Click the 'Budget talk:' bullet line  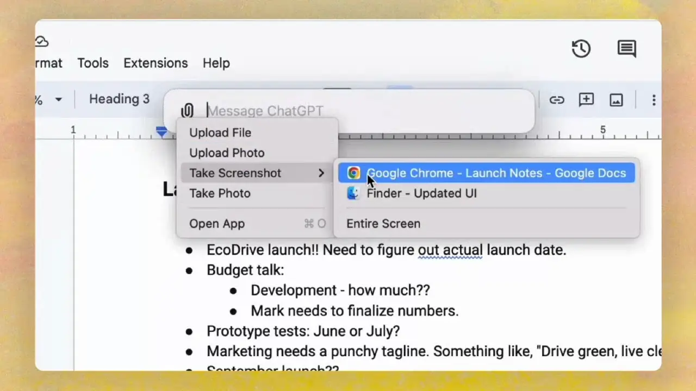245,270
